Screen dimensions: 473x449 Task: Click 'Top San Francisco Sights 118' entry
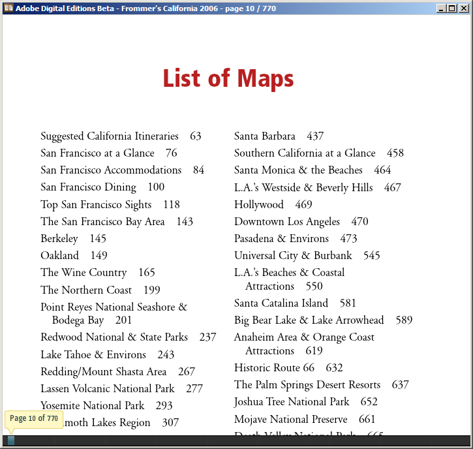coord(110,205)
